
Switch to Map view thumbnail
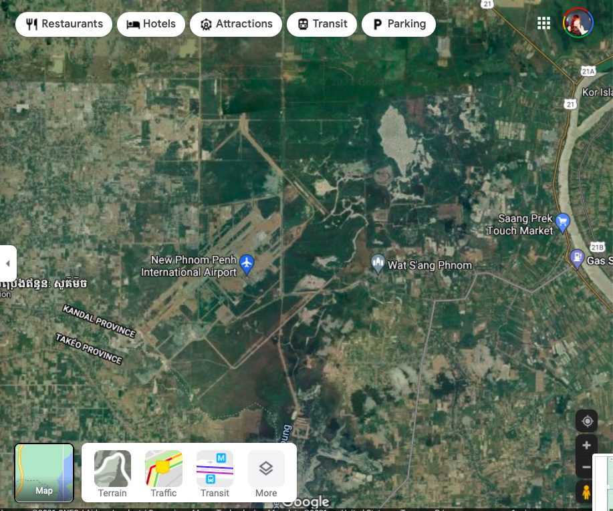(44, 472)
